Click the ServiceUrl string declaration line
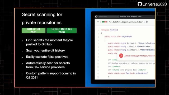The width and height of the screenshot is (169, 95). tap(132, 43)
